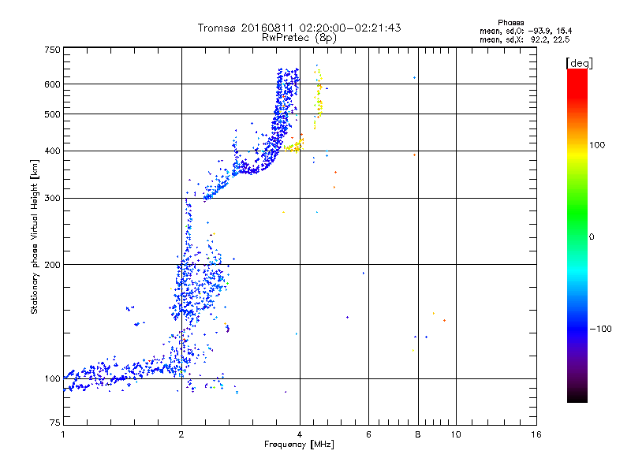Click the x-axis tick label '8'
The image size is (631, 473).
[x=418, y=434]
